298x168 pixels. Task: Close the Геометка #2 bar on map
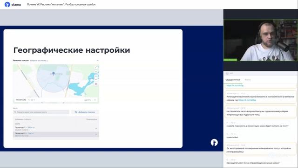[95, 100]
